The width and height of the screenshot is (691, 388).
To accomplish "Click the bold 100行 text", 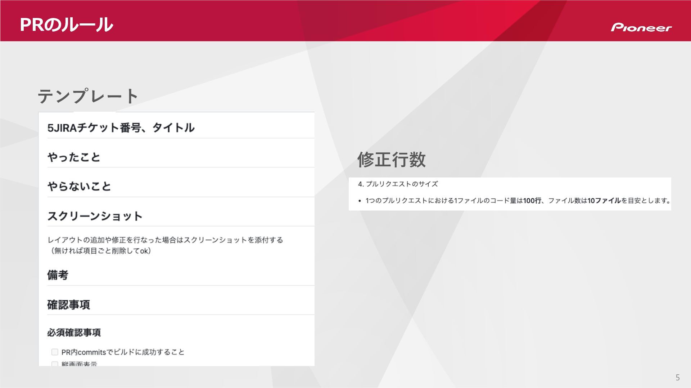I will (x=532, y=201).
